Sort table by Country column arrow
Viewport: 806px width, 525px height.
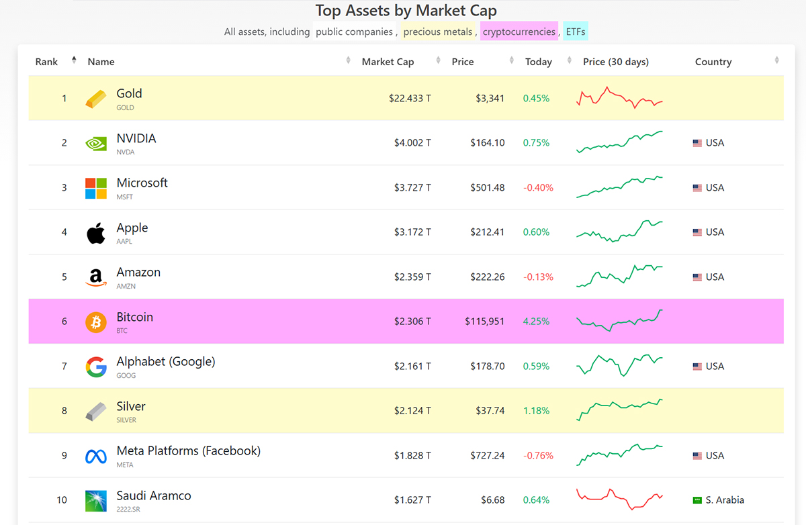pyautogui.click(x=776, y=61)
